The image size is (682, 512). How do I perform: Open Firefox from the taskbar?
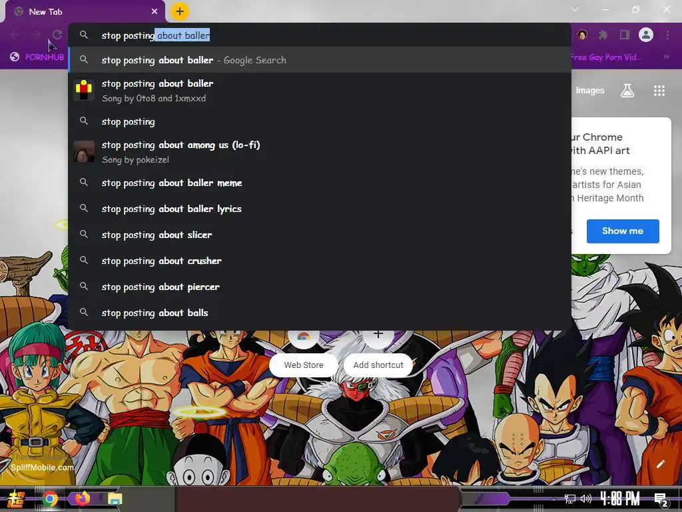click(82, 499)
